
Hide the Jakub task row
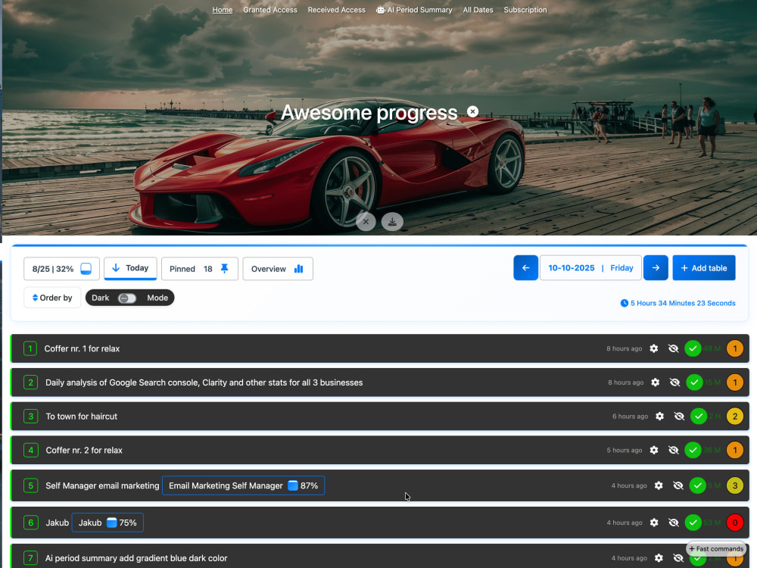(x=673, y=522)
